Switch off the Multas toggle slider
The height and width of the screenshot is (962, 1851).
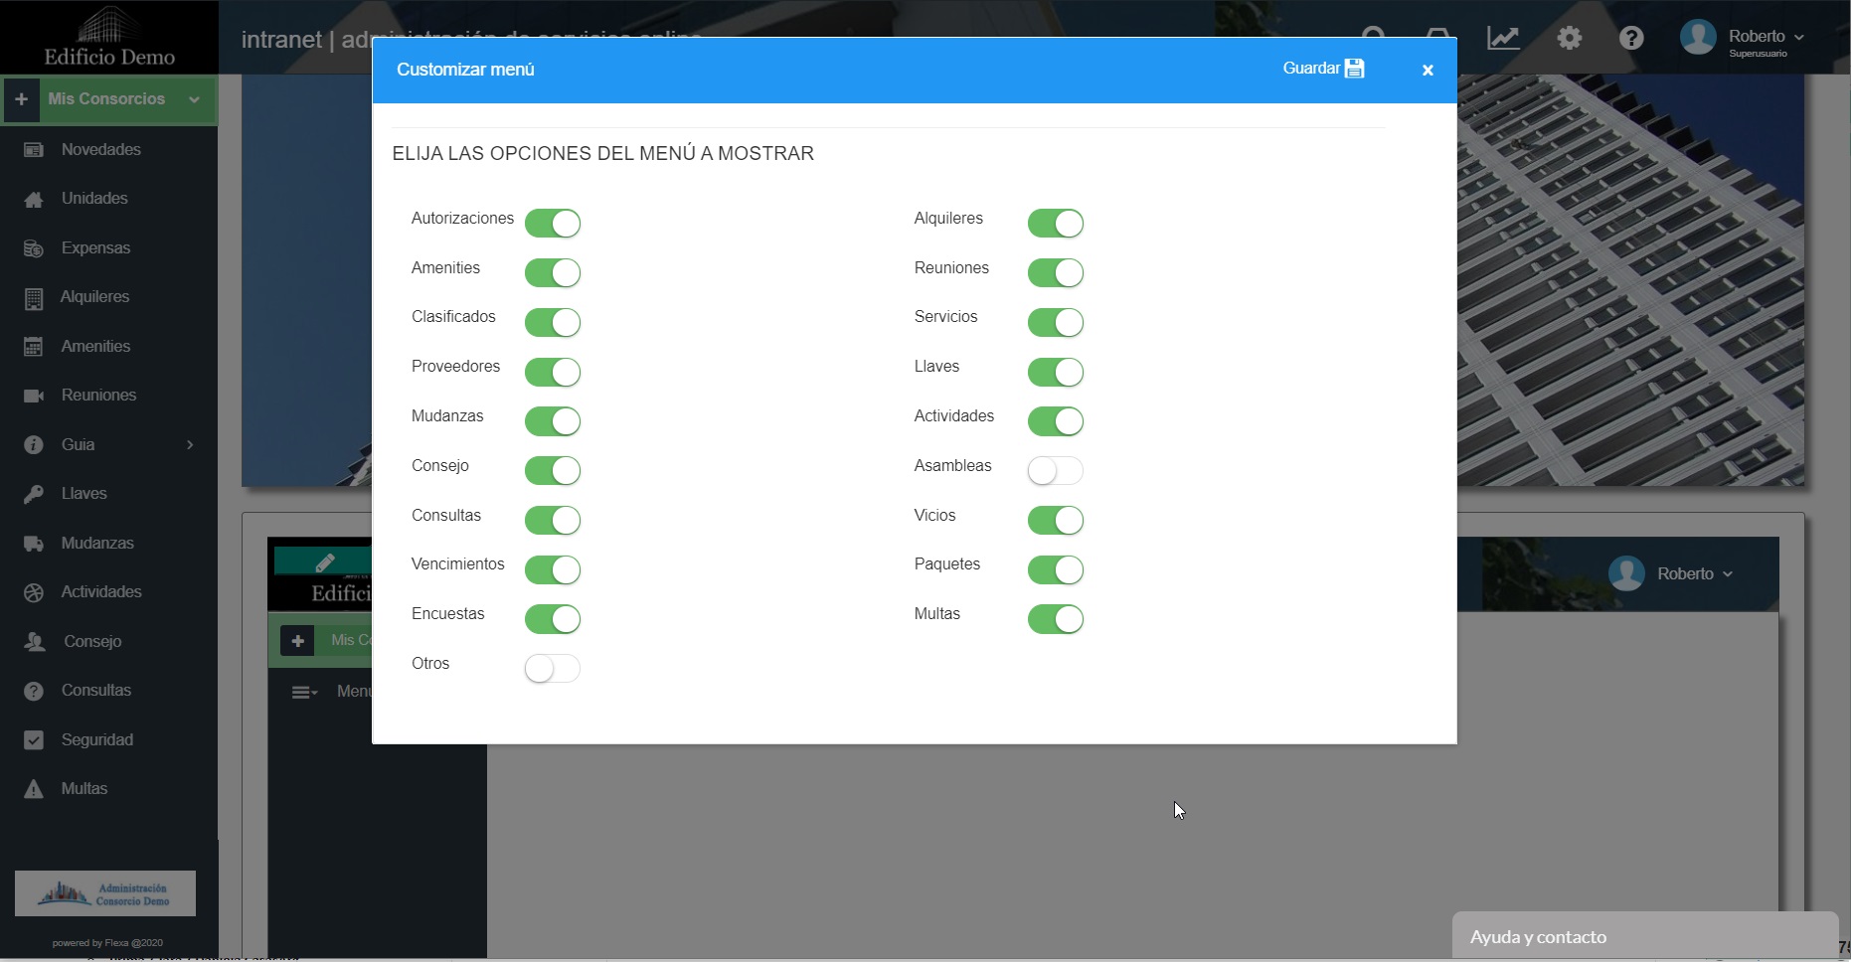point(1055,619)
